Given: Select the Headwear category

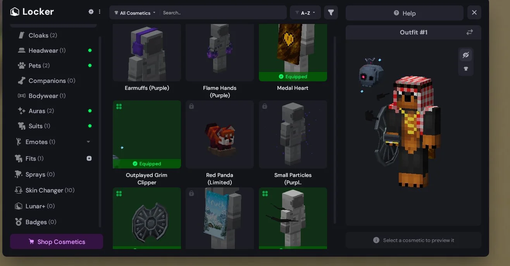Looking at the screenshot, I should (54, 50).
